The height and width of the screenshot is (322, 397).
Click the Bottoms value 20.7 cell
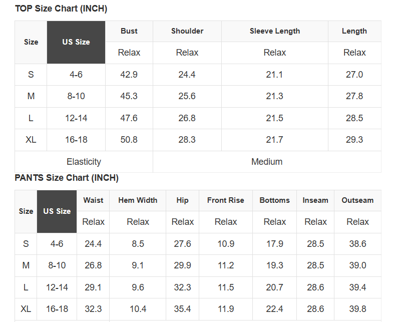click(275, 287)
